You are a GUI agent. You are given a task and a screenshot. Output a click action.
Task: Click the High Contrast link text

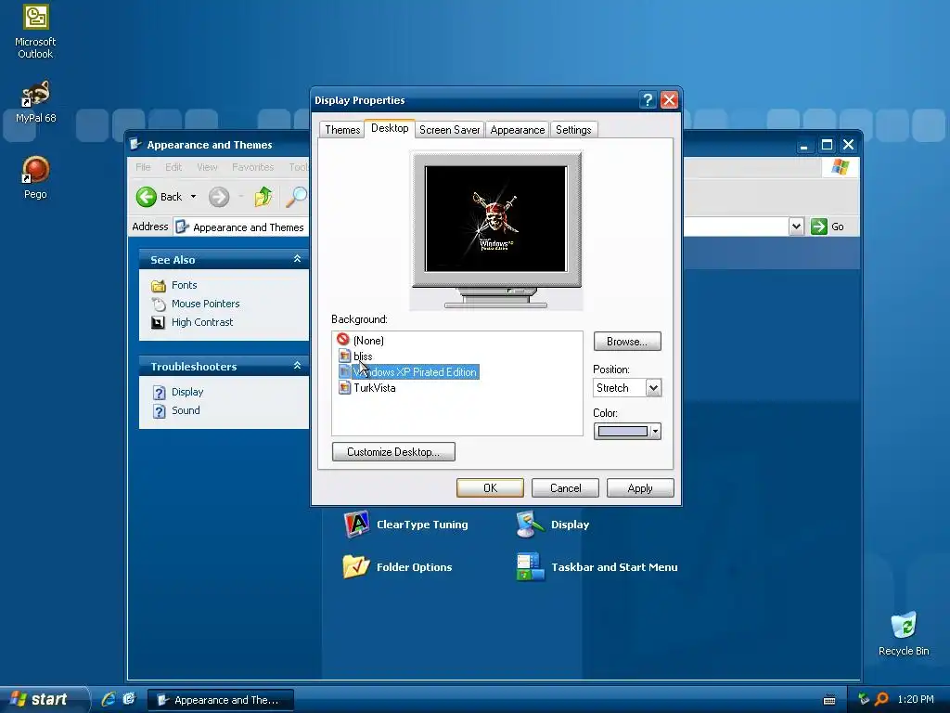[x=202, y=322]
